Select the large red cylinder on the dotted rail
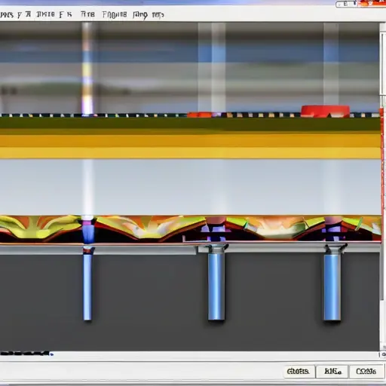 [326, 112]
